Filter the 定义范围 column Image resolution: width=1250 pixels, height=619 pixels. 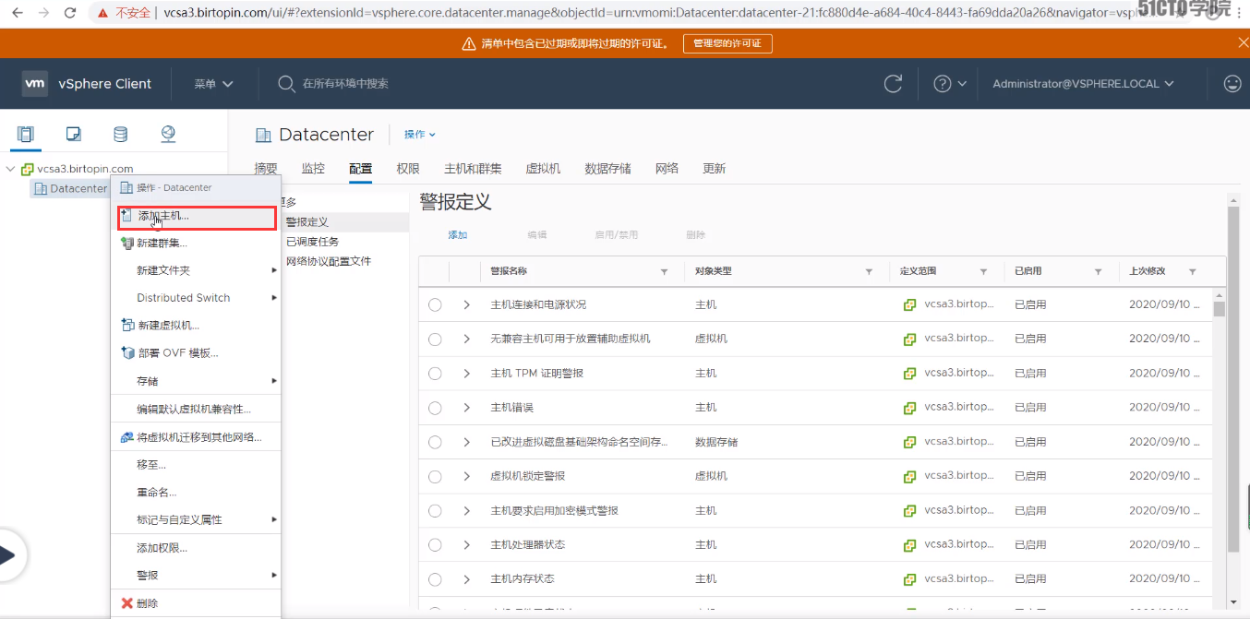[x=983, y=272]
